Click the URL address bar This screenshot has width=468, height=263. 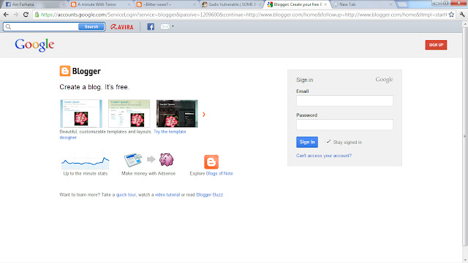pyautogui.click(x=244, y=15)
